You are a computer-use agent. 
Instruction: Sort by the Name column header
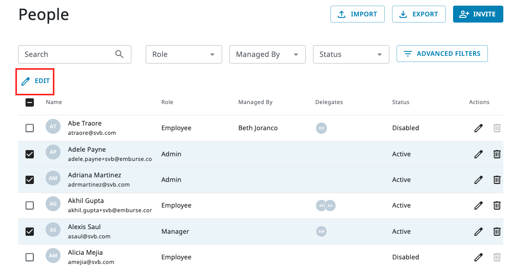pyautogui.click(x=54, y=102)
